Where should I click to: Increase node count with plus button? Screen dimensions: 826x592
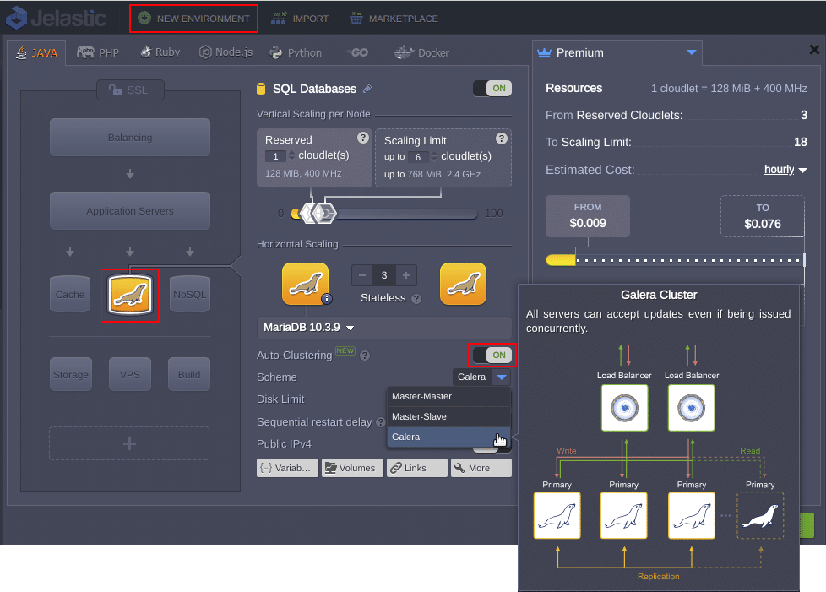point(406,275)
